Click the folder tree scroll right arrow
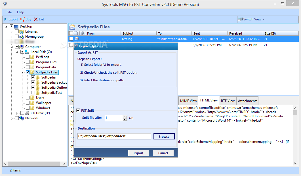 click(64, 164)
